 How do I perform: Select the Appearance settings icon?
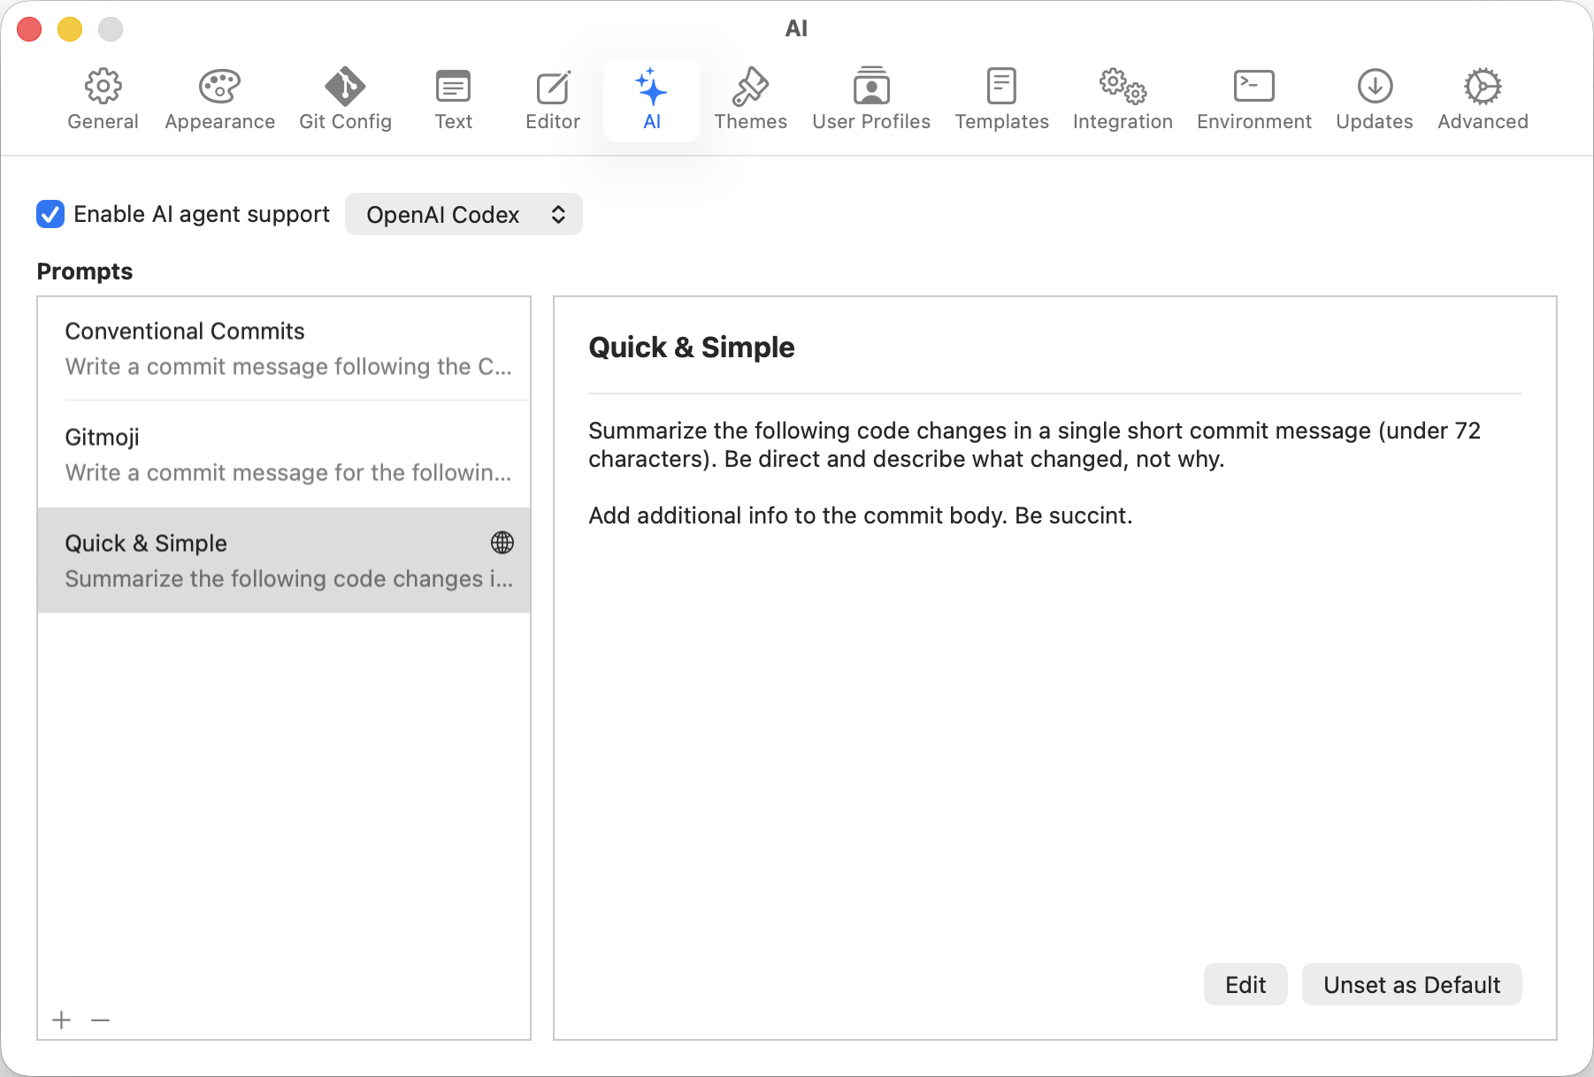click(218, 86)
